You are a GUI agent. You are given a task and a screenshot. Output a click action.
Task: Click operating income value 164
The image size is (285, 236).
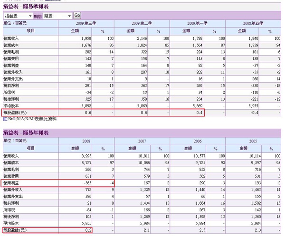point(144,66)
